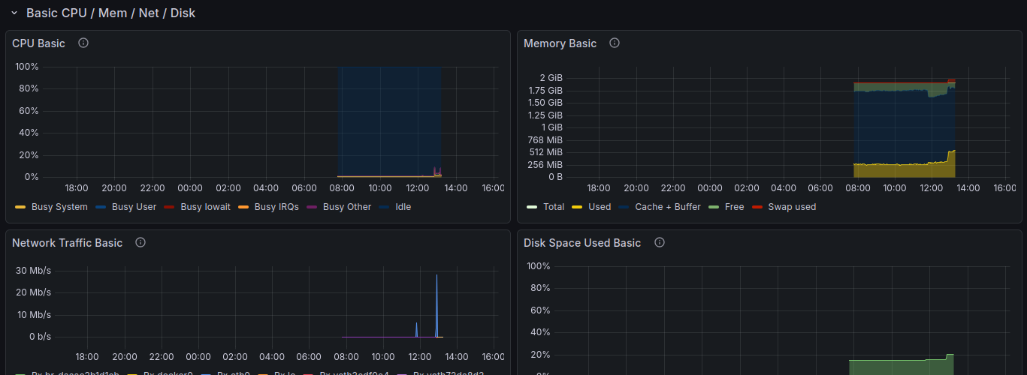Toggle the Busy Iowait series label
The image size is (1027, 375).
coord(205,207)
